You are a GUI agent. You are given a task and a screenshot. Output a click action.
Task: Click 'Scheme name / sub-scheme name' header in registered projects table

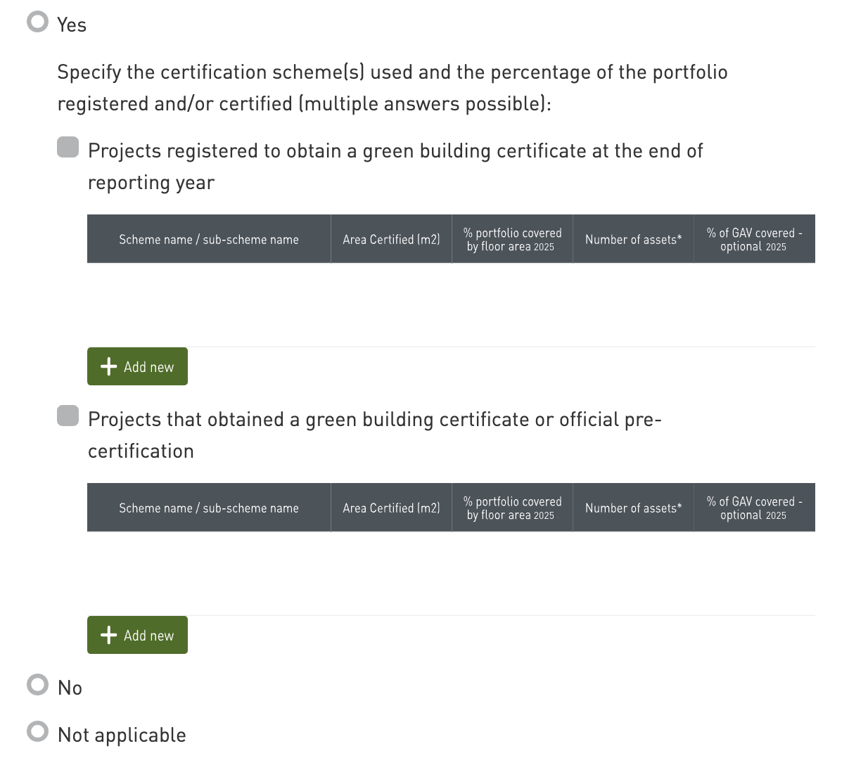(209, 239)
